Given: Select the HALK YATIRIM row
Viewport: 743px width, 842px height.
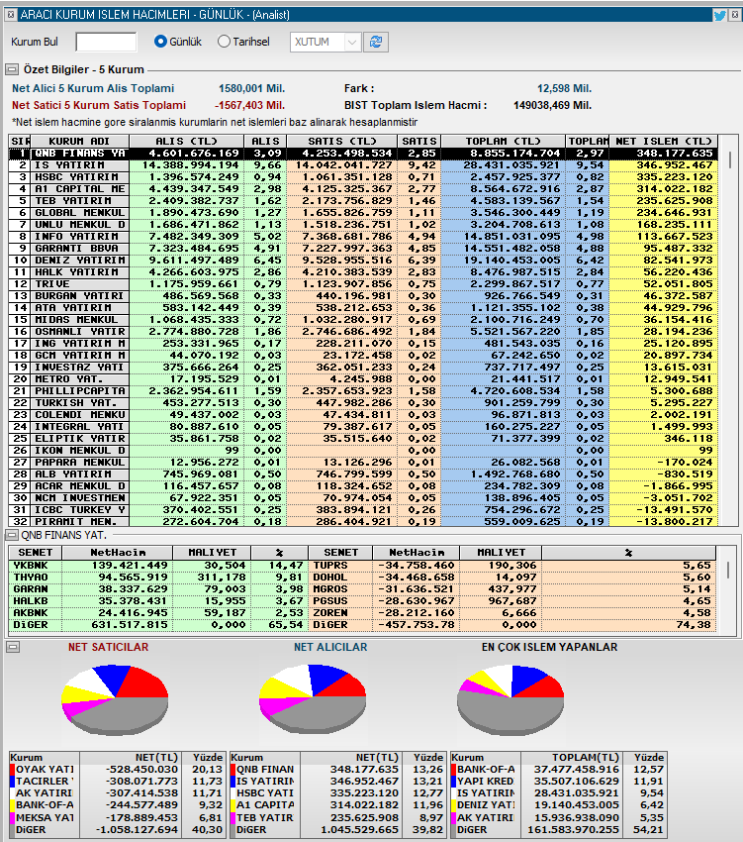Looking at the screenshot, I should 363,272.
